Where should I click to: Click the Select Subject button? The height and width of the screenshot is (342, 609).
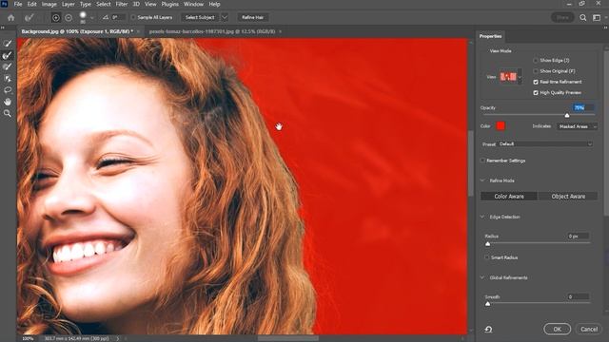(x=200, y=17)
